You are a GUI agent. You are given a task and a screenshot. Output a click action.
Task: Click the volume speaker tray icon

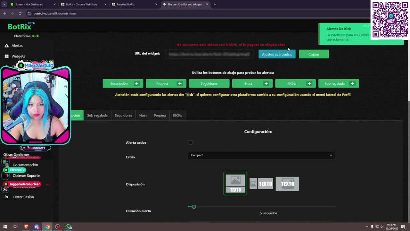[382, 227]
